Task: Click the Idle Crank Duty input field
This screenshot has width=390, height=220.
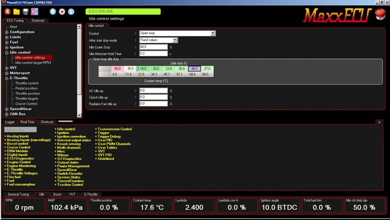Action: point(153,47)
